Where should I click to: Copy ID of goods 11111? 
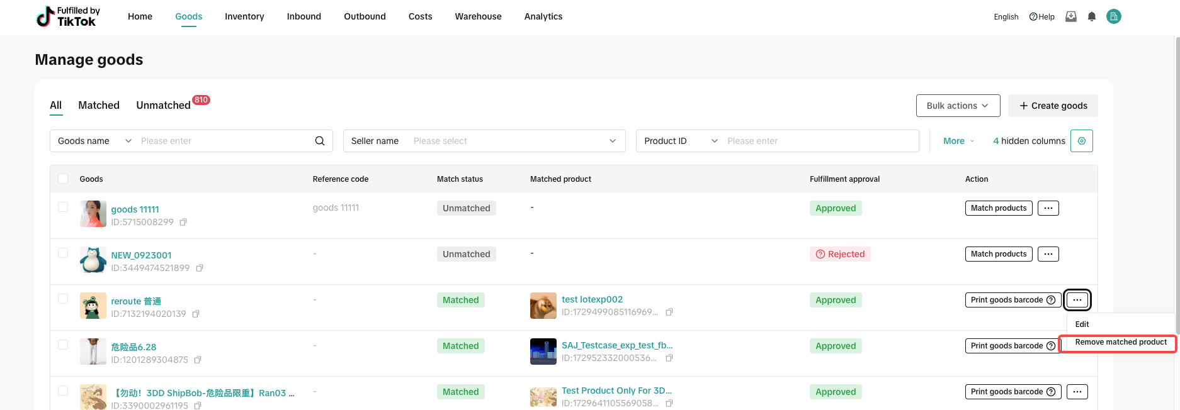[x=183, y=223]
